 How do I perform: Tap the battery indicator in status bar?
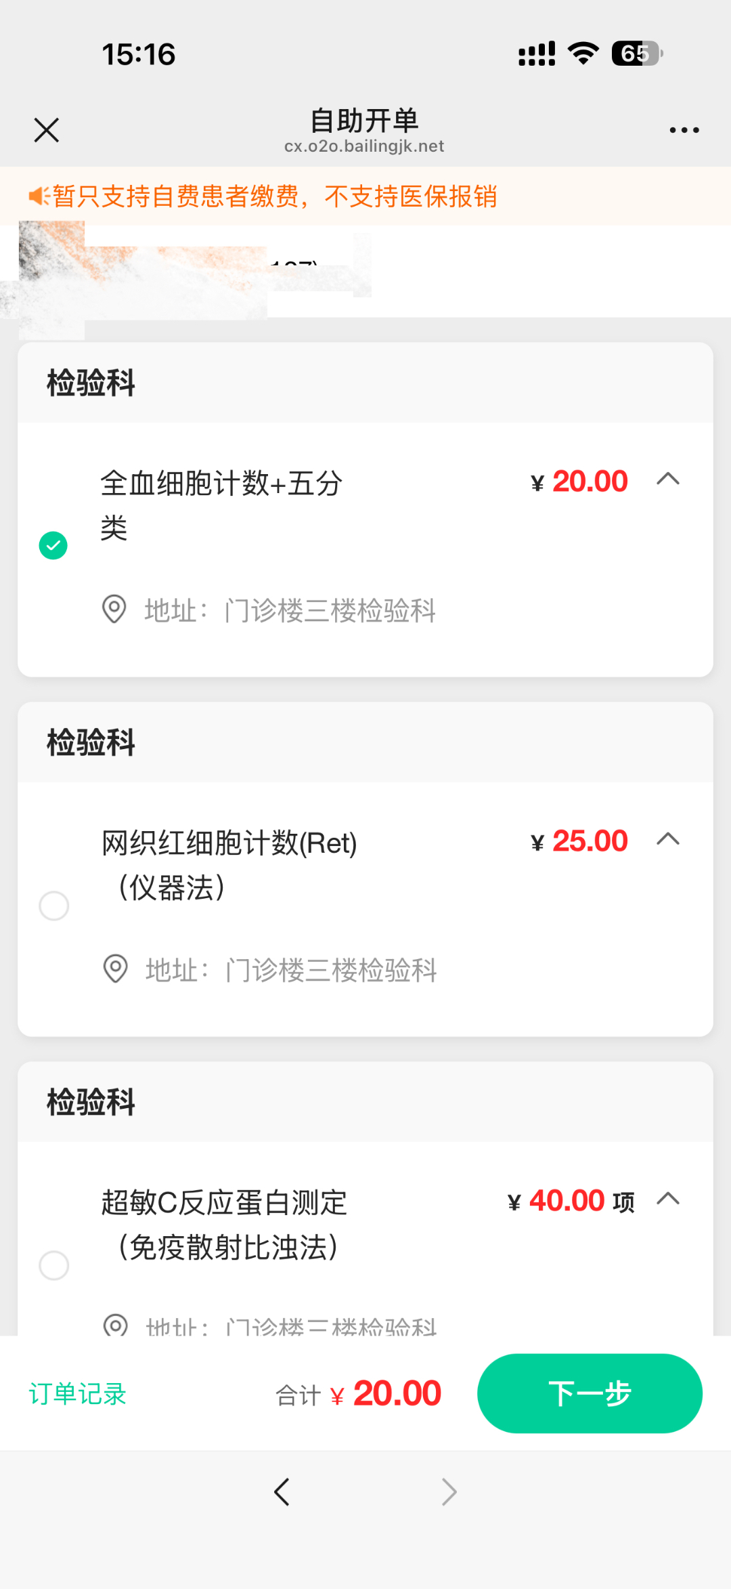point(636,54)
